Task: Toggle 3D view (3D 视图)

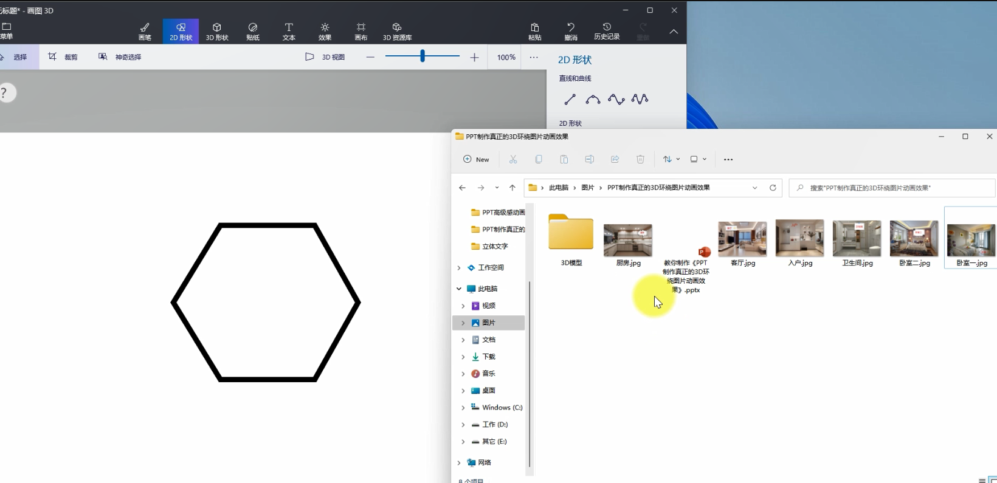Action: tap(325, 57)
